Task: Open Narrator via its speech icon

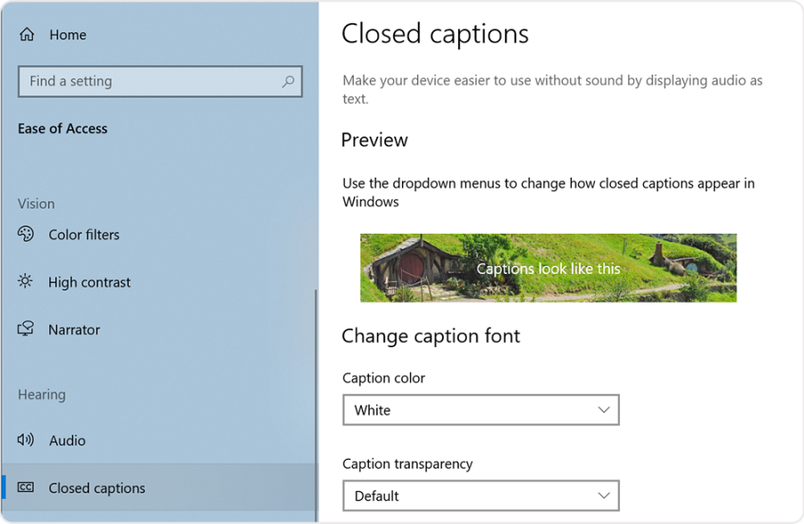Action: click(25, 329)
